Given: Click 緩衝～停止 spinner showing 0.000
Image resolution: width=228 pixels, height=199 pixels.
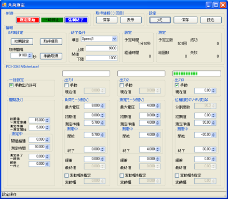Looking at the screenshot, I should point(39,164).
